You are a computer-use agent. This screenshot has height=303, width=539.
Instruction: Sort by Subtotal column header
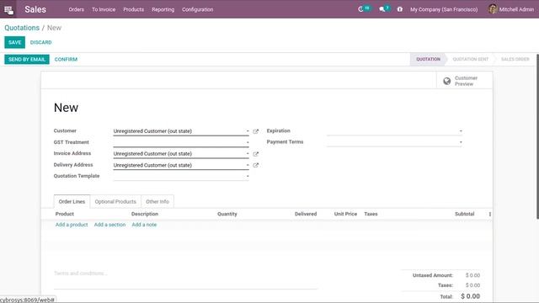click(x=464, y=214)
